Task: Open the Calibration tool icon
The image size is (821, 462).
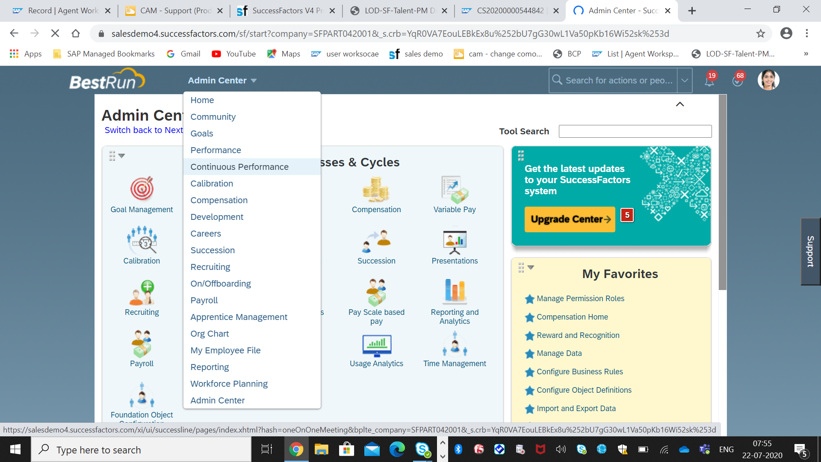Action: (142, 240)
